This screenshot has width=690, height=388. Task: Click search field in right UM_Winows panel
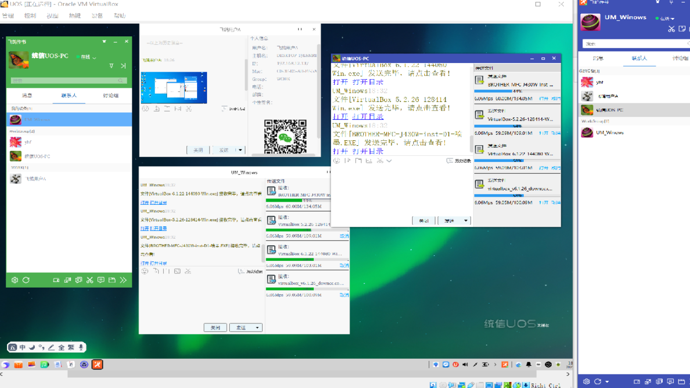pyautogui.click(x=636, y=44)
